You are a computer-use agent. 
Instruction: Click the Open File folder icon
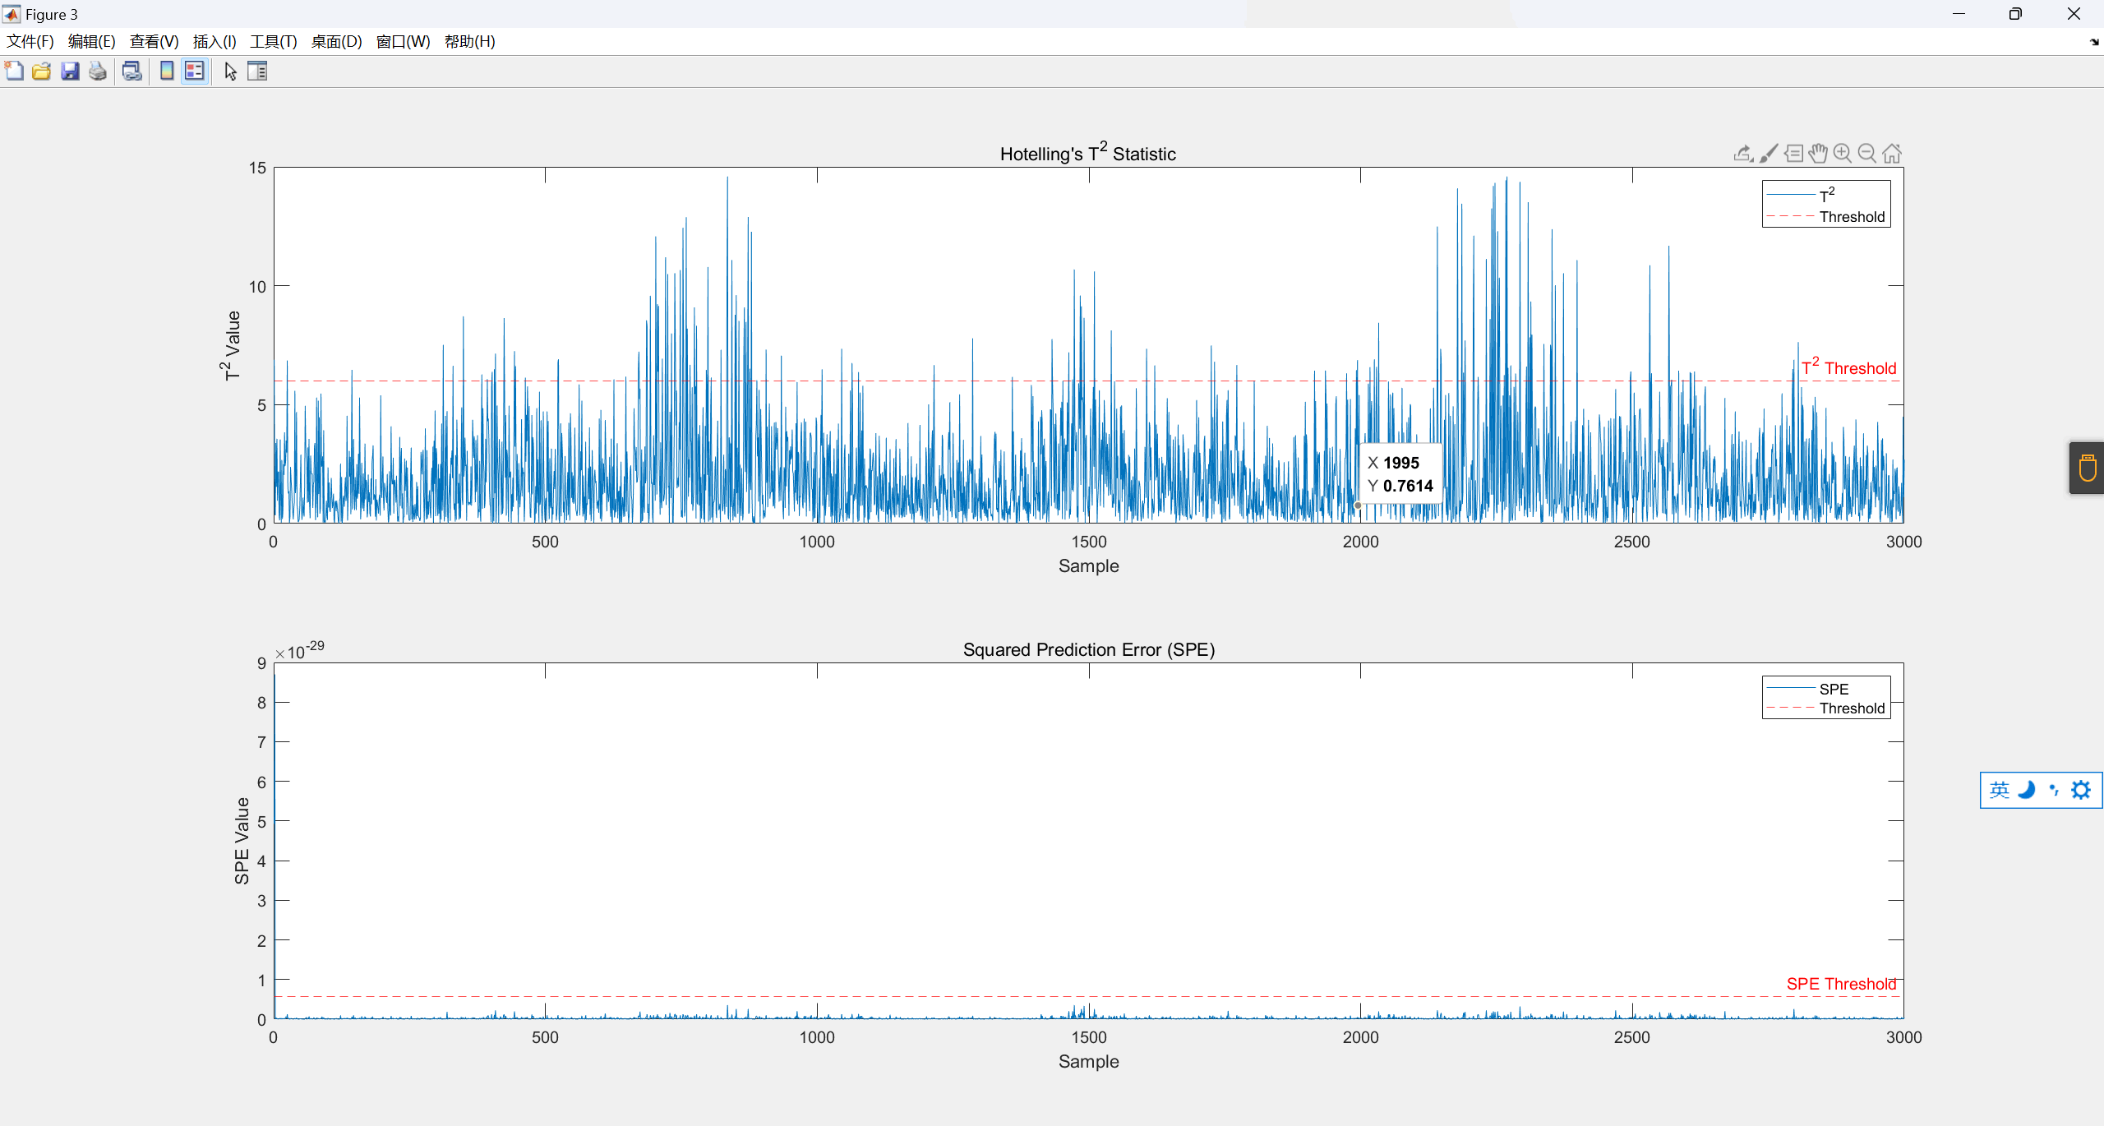[x=42, y=72]
